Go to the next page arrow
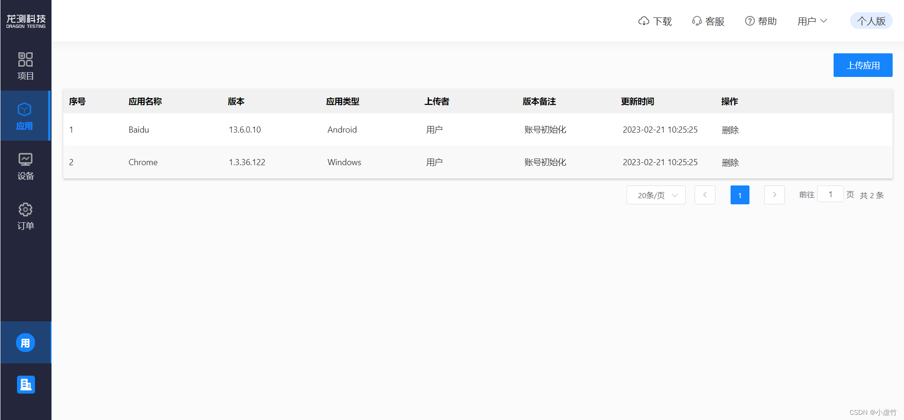904x420 pixels. [x=775, y=195]
